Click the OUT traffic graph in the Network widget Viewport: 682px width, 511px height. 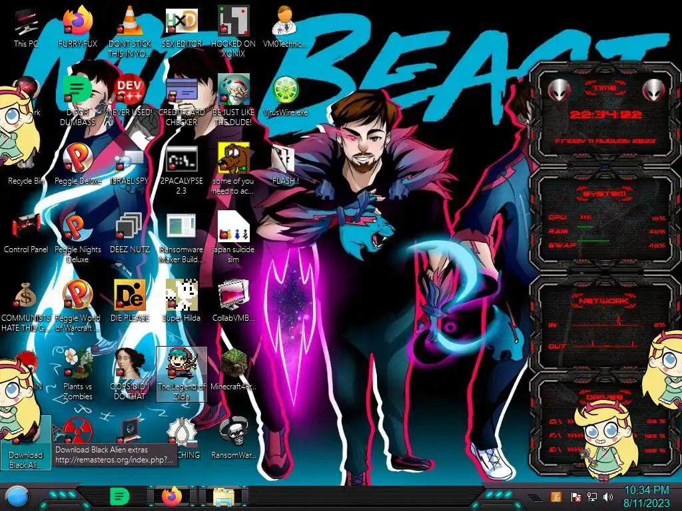click(x=605, y=344)
